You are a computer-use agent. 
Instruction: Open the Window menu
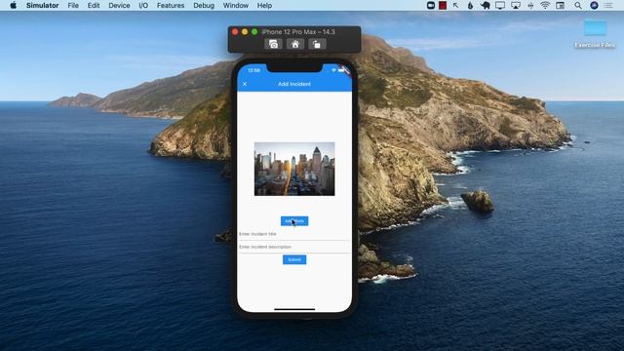pyautogui.click(x=236, y=6)
